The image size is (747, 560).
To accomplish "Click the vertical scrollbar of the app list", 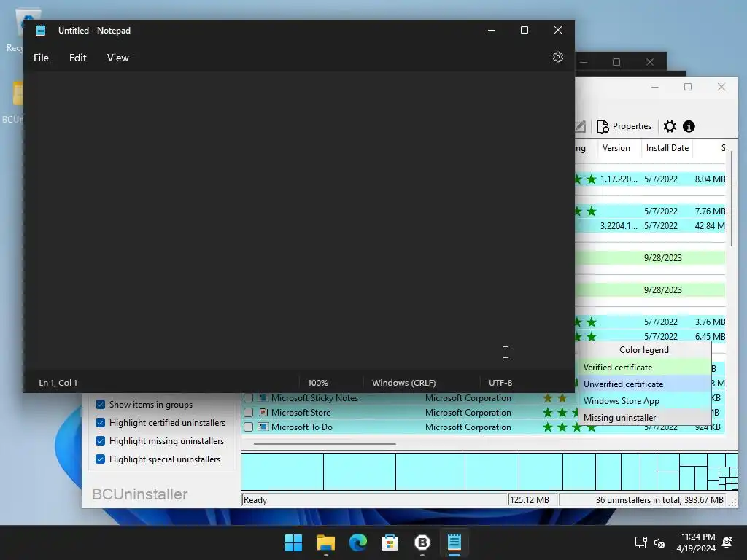I will click(x=732, y=198).
